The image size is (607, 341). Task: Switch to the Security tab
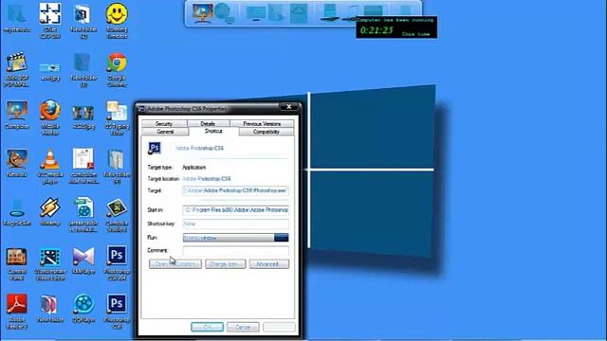click(164, 124)
